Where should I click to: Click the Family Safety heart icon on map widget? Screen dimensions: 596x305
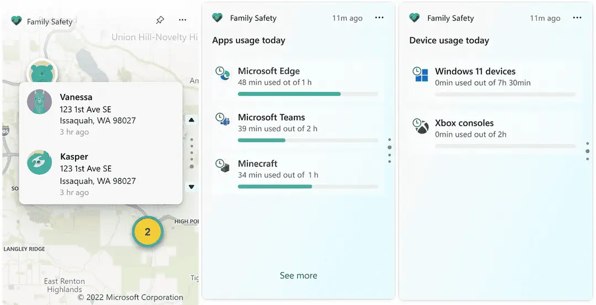coord(17,21)
